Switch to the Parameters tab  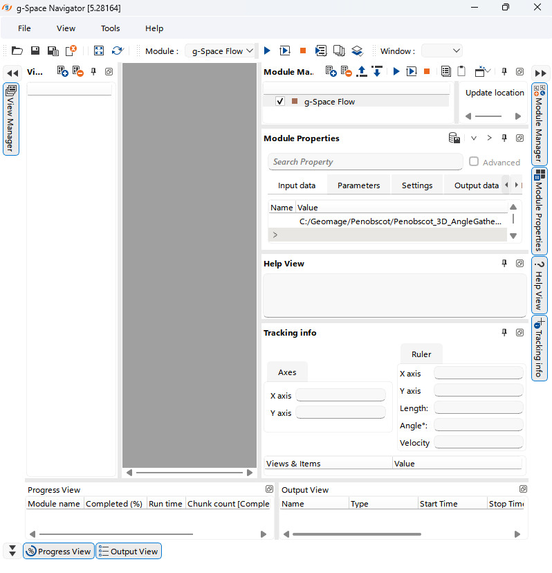358,185
